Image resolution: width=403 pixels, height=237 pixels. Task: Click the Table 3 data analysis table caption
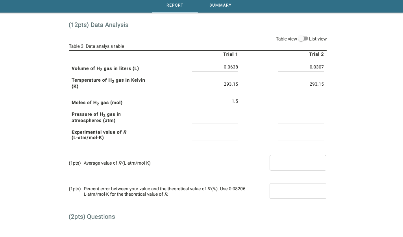pyautogui.click(x=96, y=46)
